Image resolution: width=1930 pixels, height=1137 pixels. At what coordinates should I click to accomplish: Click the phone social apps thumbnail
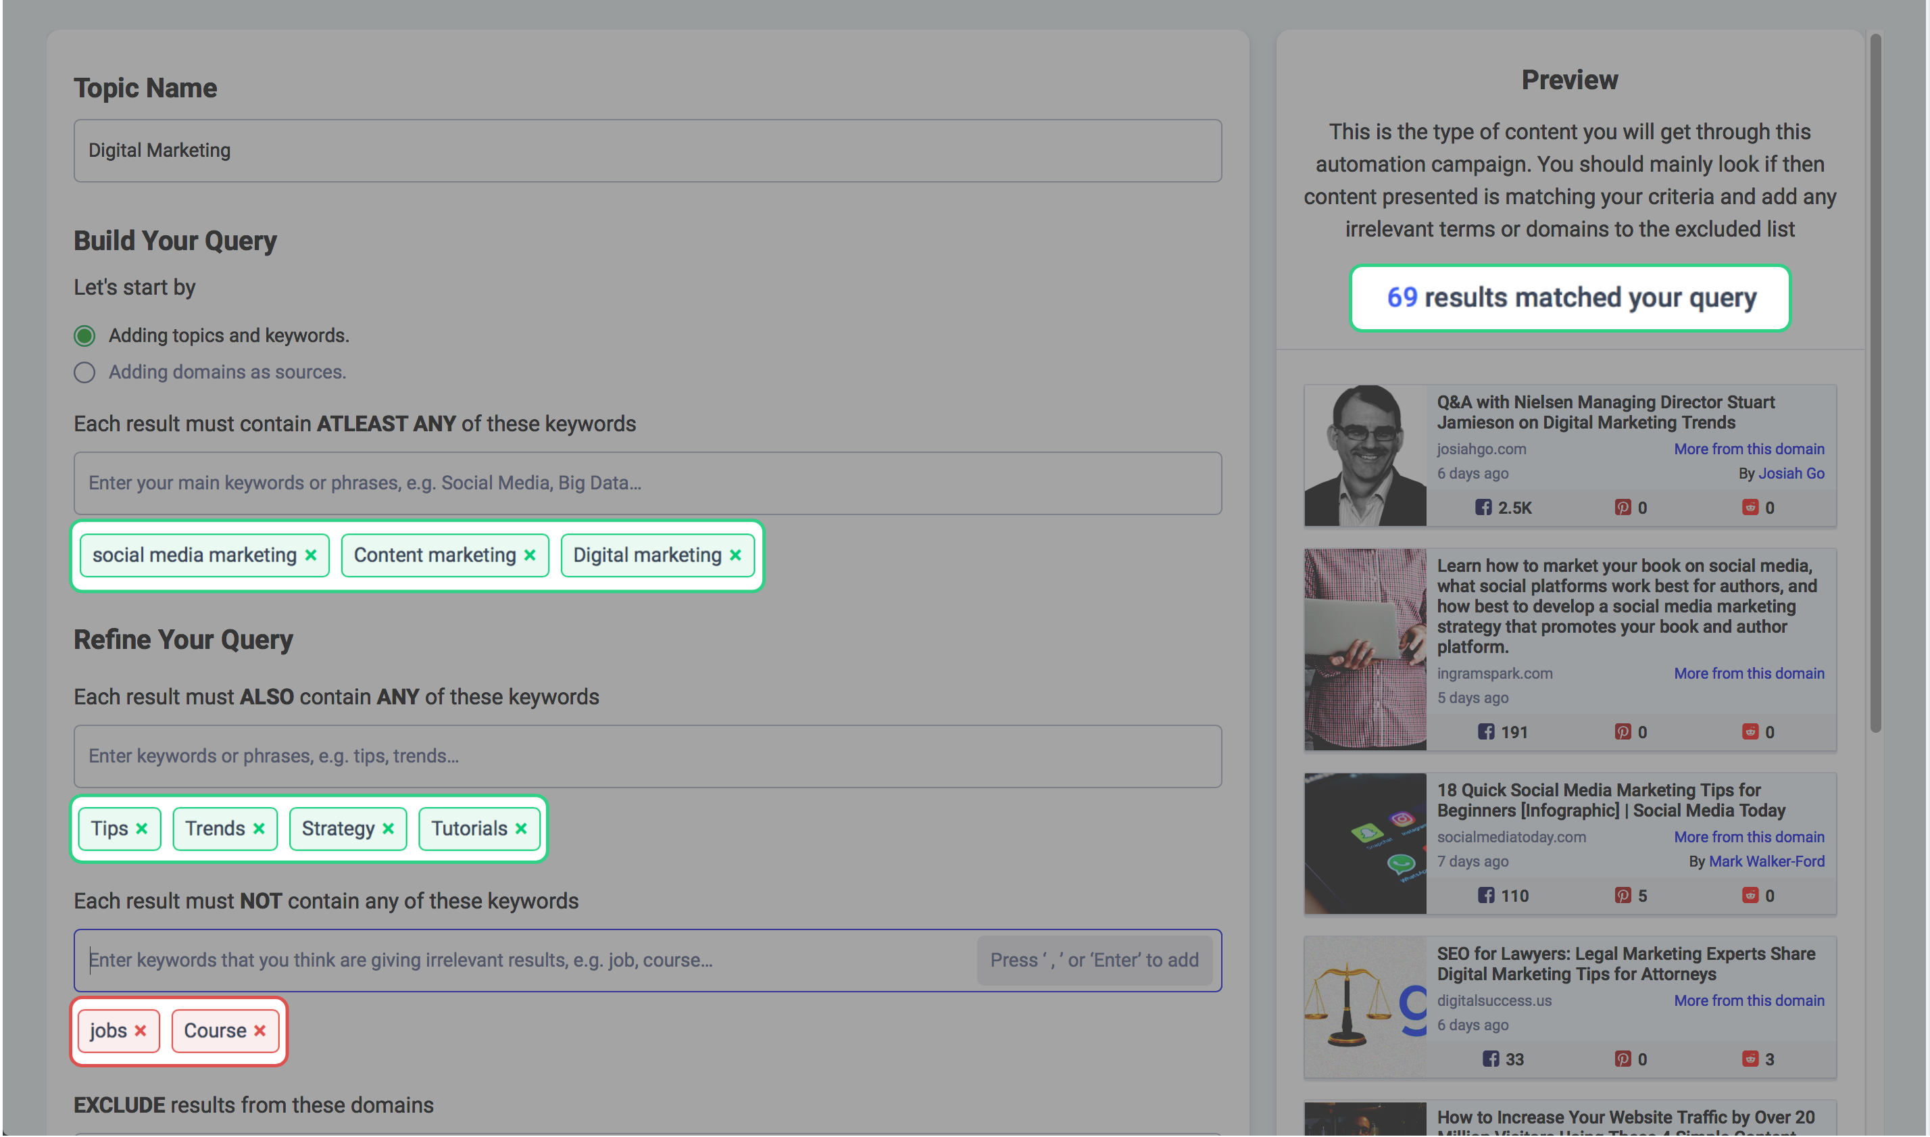[x=1366, y=844]
